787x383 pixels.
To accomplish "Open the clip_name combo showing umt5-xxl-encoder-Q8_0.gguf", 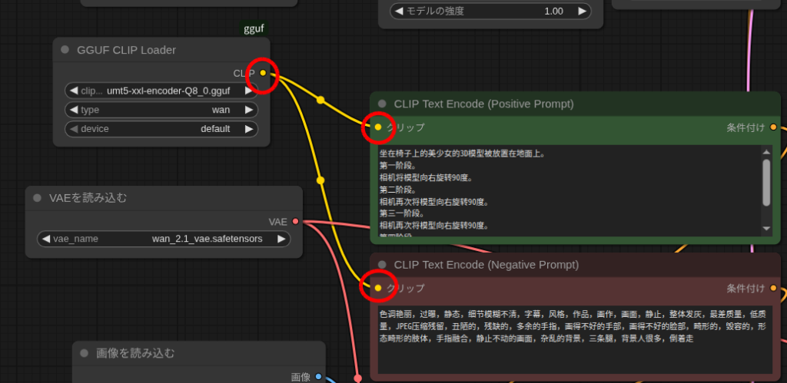I will click(x=161, y=90).
